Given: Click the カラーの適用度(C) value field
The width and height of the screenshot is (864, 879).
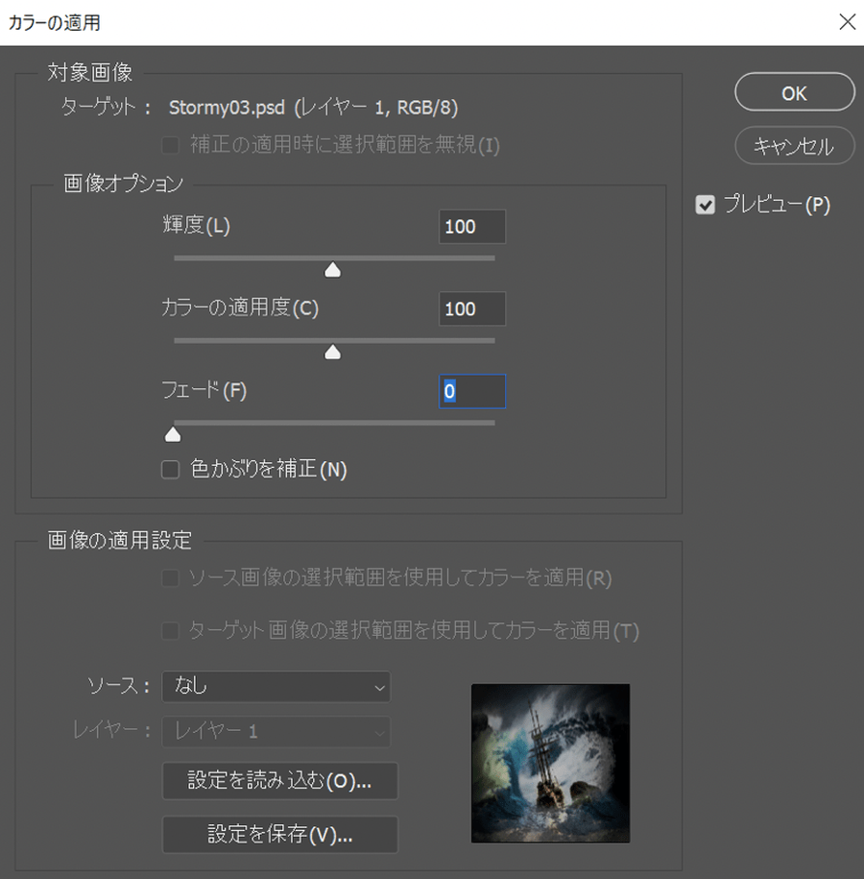Looking at the screenshot, I should pos(472,308).
